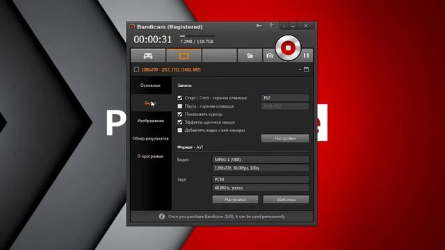This screenshot has width=445, height=250.
Task: Click the target window square icon beside 1280x720
Action: (x=136, y=69)
